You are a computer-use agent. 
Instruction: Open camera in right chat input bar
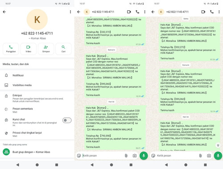click(209, 156)
